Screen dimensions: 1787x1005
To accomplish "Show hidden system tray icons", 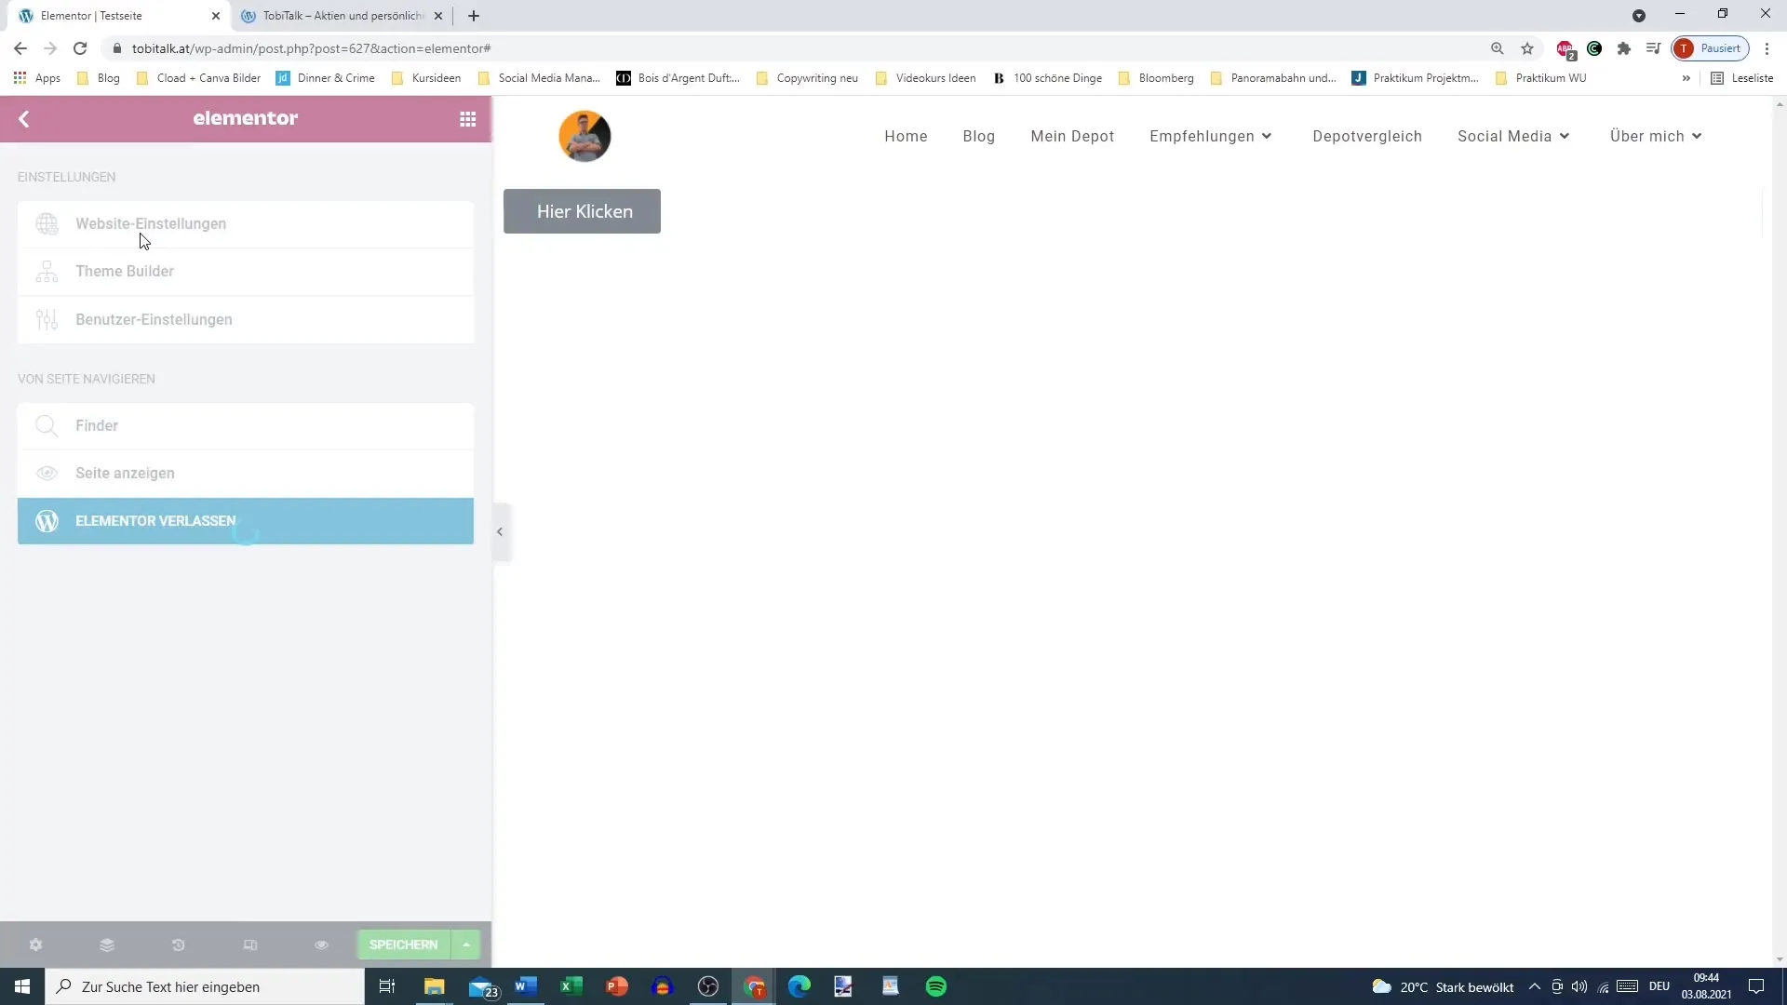I will pyautogui.click(x=1535, y=986).
